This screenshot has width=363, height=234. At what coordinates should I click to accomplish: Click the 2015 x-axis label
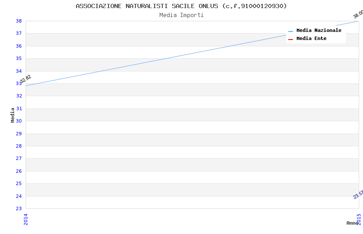pyautogui.click(x=359, y=219)
